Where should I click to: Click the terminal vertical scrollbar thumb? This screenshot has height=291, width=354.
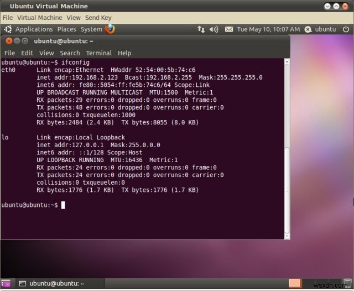click(287, 190)
